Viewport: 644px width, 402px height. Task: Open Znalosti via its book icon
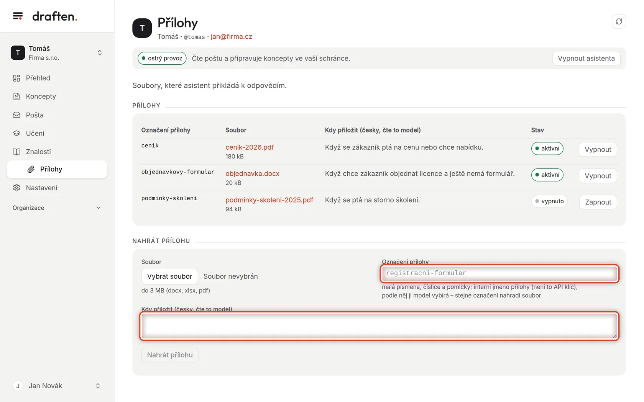point(16,152)
